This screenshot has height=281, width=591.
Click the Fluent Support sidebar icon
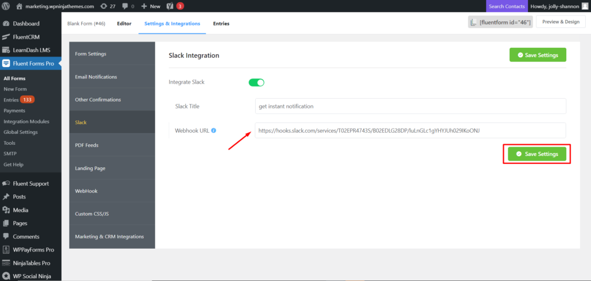tap(6, 183)
